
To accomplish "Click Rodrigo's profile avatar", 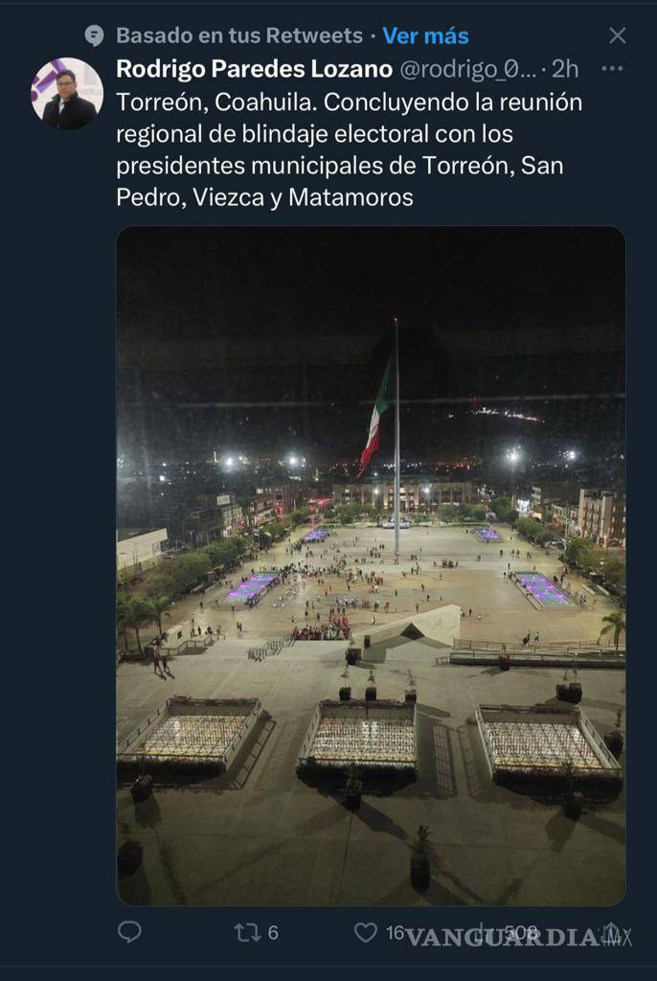I will [x=65, y=96].
